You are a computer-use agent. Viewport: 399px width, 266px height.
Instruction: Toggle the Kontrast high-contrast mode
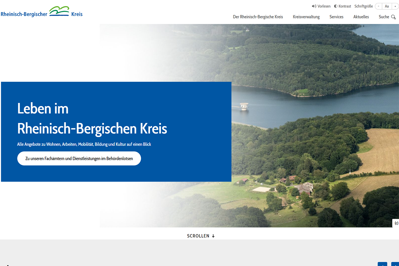coord(345,6)
